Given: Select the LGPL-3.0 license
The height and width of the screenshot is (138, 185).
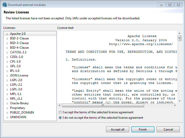Looking at the screenshot, I should pos(16,89).
